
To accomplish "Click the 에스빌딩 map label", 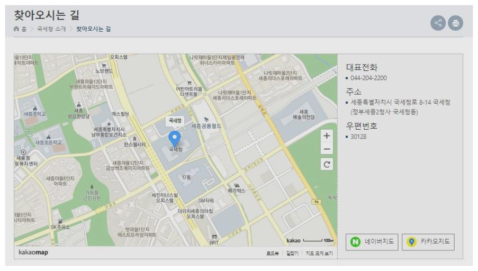I will point(120,114).
